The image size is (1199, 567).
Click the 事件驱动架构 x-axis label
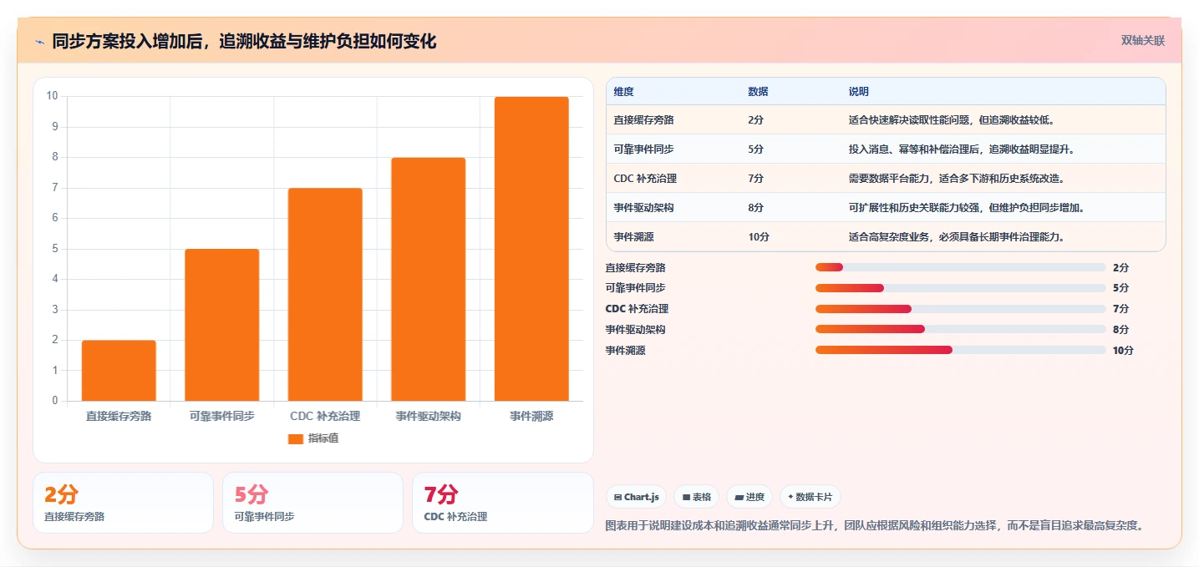pyautogui.click(x=428, y=416)
